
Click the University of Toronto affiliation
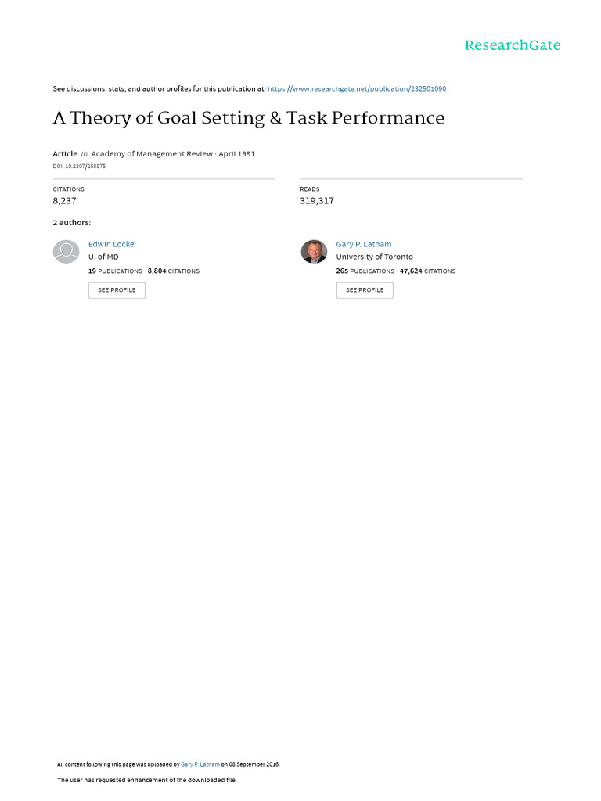(x=375, y=257)
